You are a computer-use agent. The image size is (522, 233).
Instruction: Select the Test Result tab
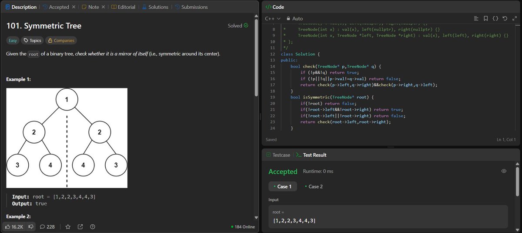(x=311, y=155)
